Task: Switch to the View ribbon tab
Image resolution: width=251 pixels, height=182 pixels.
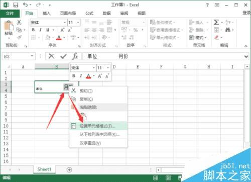Action: point(142,13)
